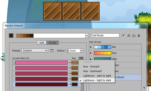Click the first tan swatch in harmony bar
Viewport: 151px width, 91px height.
[x=18, y=36]
